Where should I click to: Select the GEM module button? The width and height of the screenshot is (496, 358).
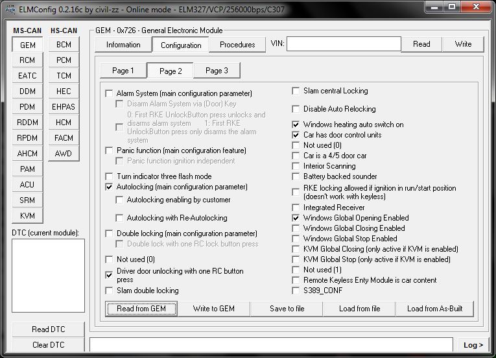click(x=27, y=45)
